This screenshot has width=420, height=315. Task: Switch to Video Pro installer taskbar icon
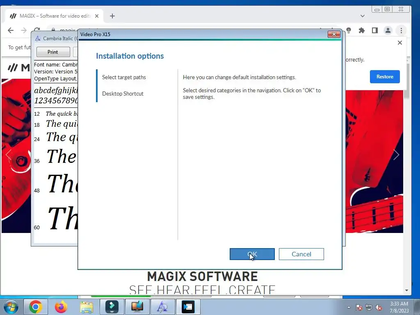pyautogui.click(x=188, y=307)
